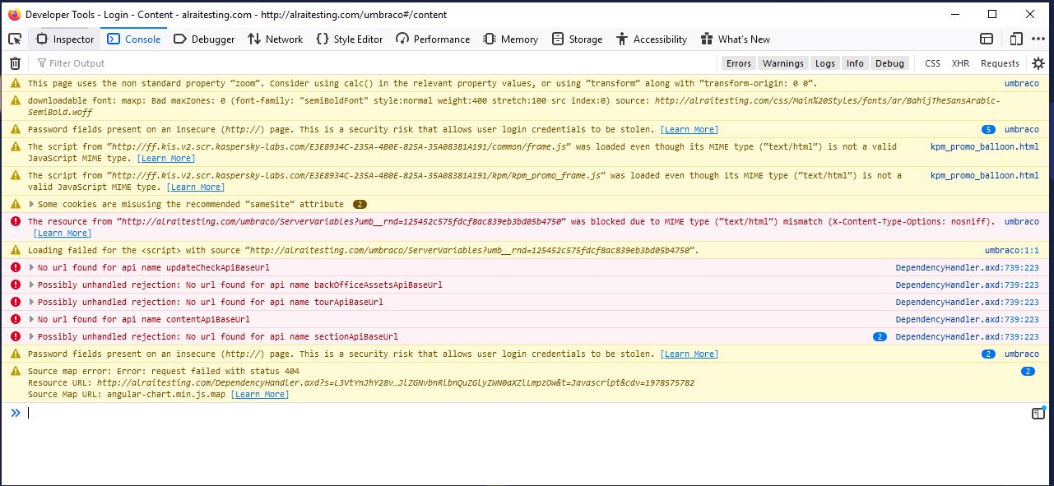The width and height of the screenshot is (1054, 486).
Task: Open DependencyHandler.axd link for sectionApiBaseUrl
Action: point(967,336)
